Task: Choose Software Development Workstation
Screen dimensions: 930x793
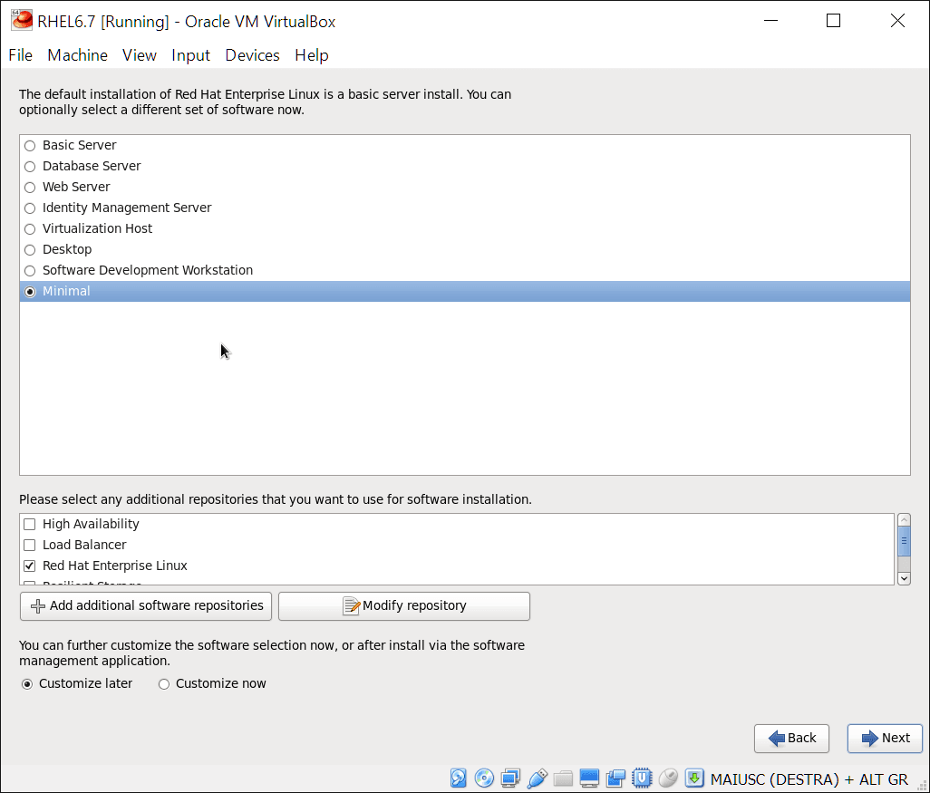Action: coord(30,271)
